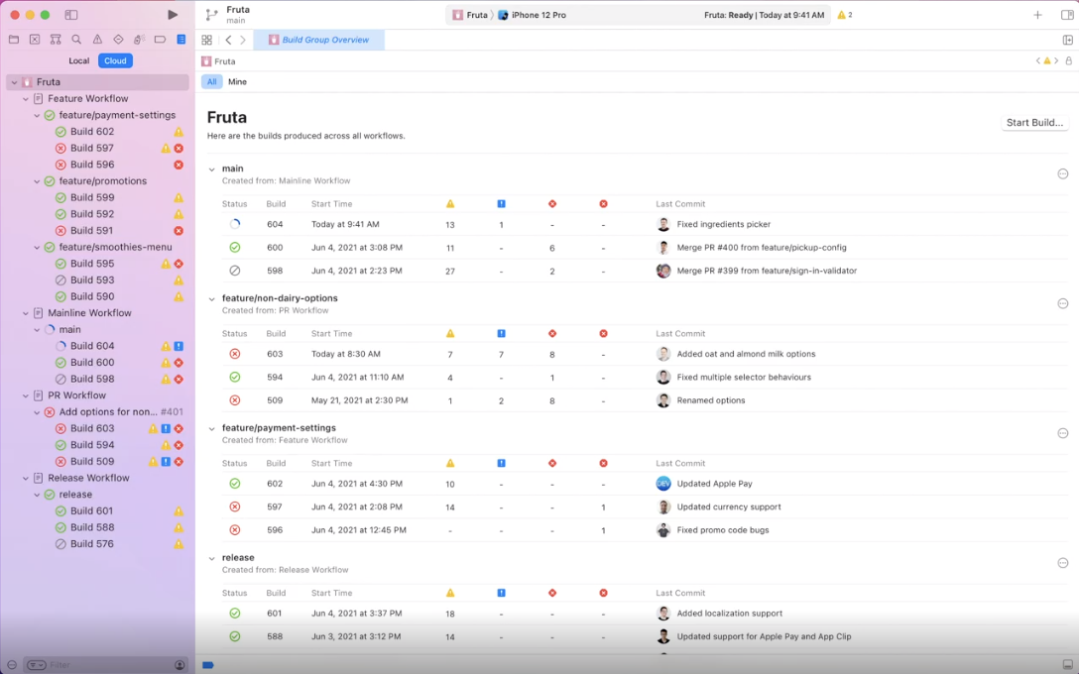Viewport: 1079px width, 674px height.
Task: Open the Source Control navigator icon
Action: (35, 40)
